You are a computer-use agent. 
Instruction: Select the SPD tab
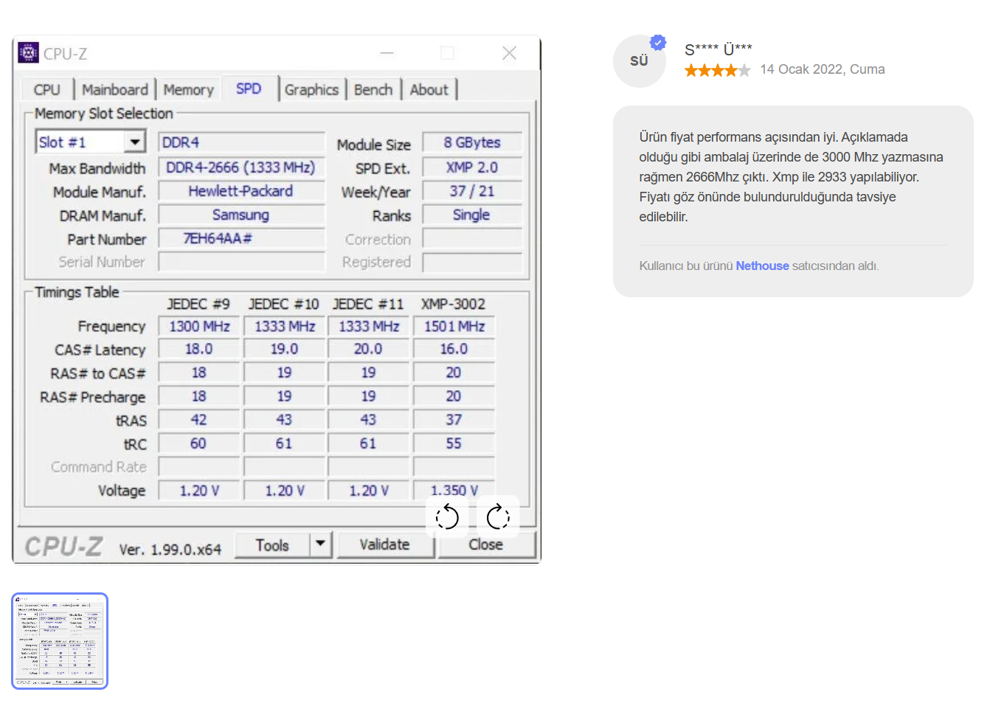tap(249, 89)
